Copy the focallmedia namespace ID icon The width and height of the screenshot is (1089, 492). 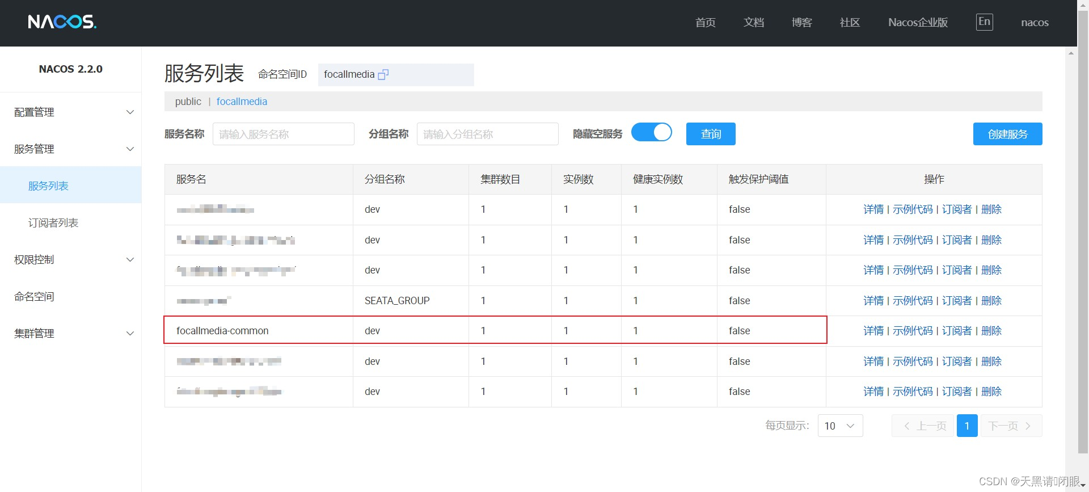pyautogui.click(x=383, y=74)
